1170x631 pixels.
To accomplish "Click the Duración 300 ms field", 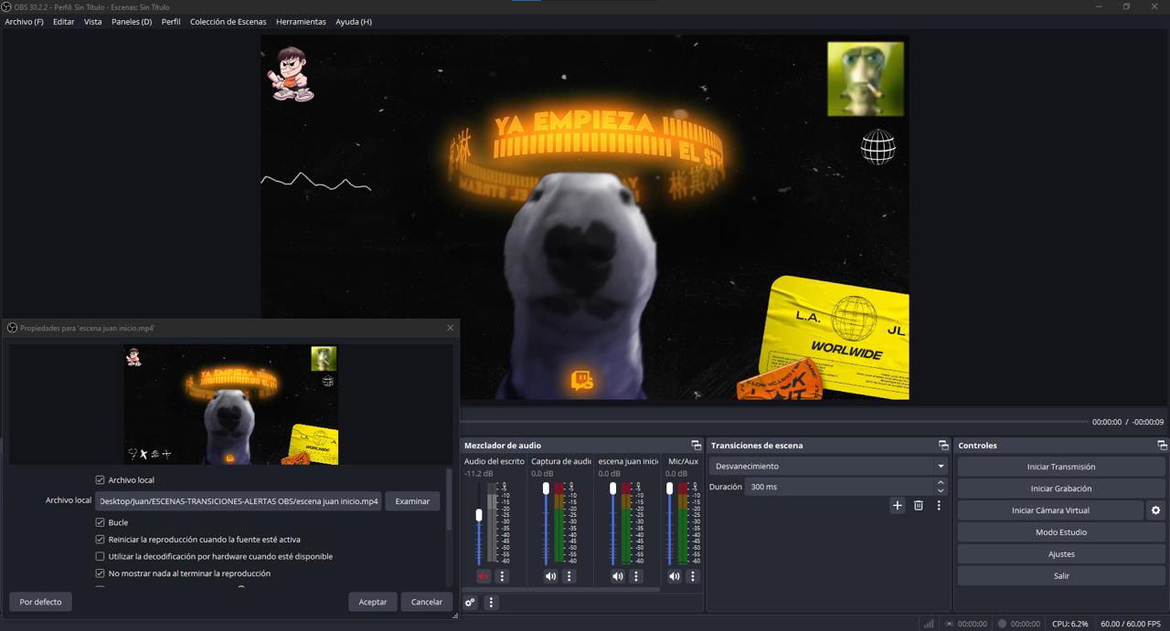I will (x=839, y=488).
